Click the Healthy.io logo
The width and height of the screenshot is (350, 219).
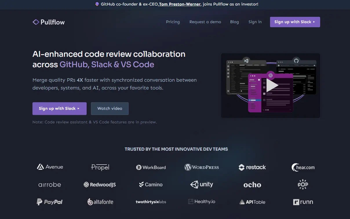pos(202,202)
